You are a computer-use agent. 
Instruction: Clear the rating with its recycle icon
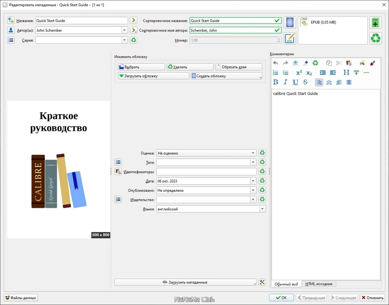click(x=262, y=153)
